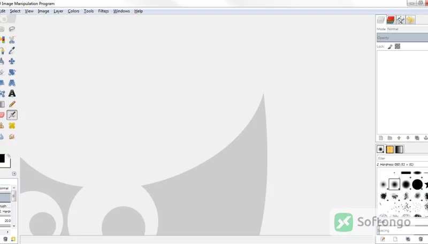
Task: Open the Help menu
Action: [x=139, y=11]
